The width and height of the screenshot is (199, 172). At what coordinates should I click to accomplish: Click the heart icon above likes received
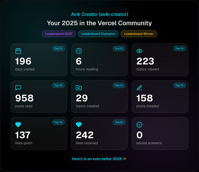(x=79, y=125)
